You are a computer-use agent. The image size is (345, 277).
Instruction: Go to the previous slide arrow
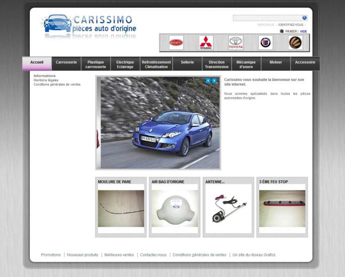click(208, 81)
